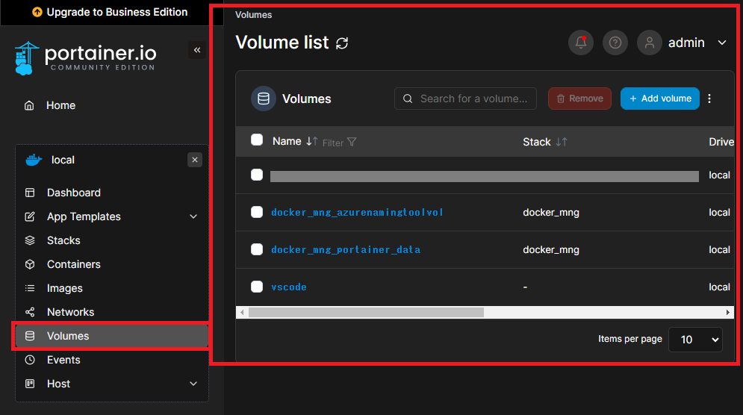Close the local environment with X button
This screenshot has width=743, height=415.
point(195,160)
